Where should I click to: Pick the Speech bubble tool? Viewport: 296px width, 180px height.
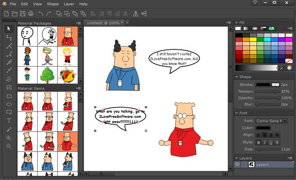click(9, 112)
